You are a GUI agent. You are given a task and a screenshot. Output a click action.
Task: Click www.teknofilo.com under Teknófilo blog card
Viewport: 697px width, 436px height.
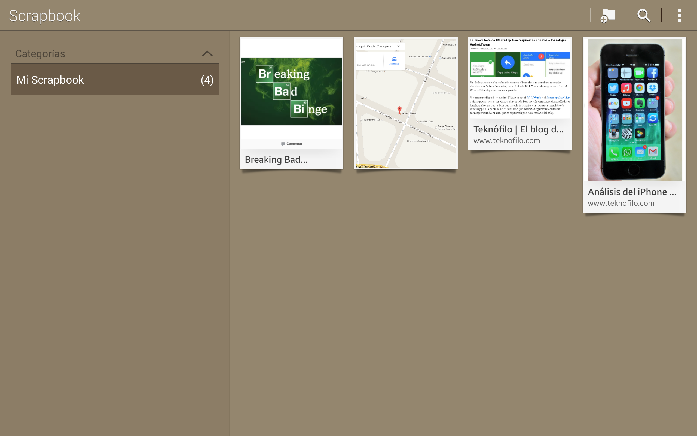507,140
